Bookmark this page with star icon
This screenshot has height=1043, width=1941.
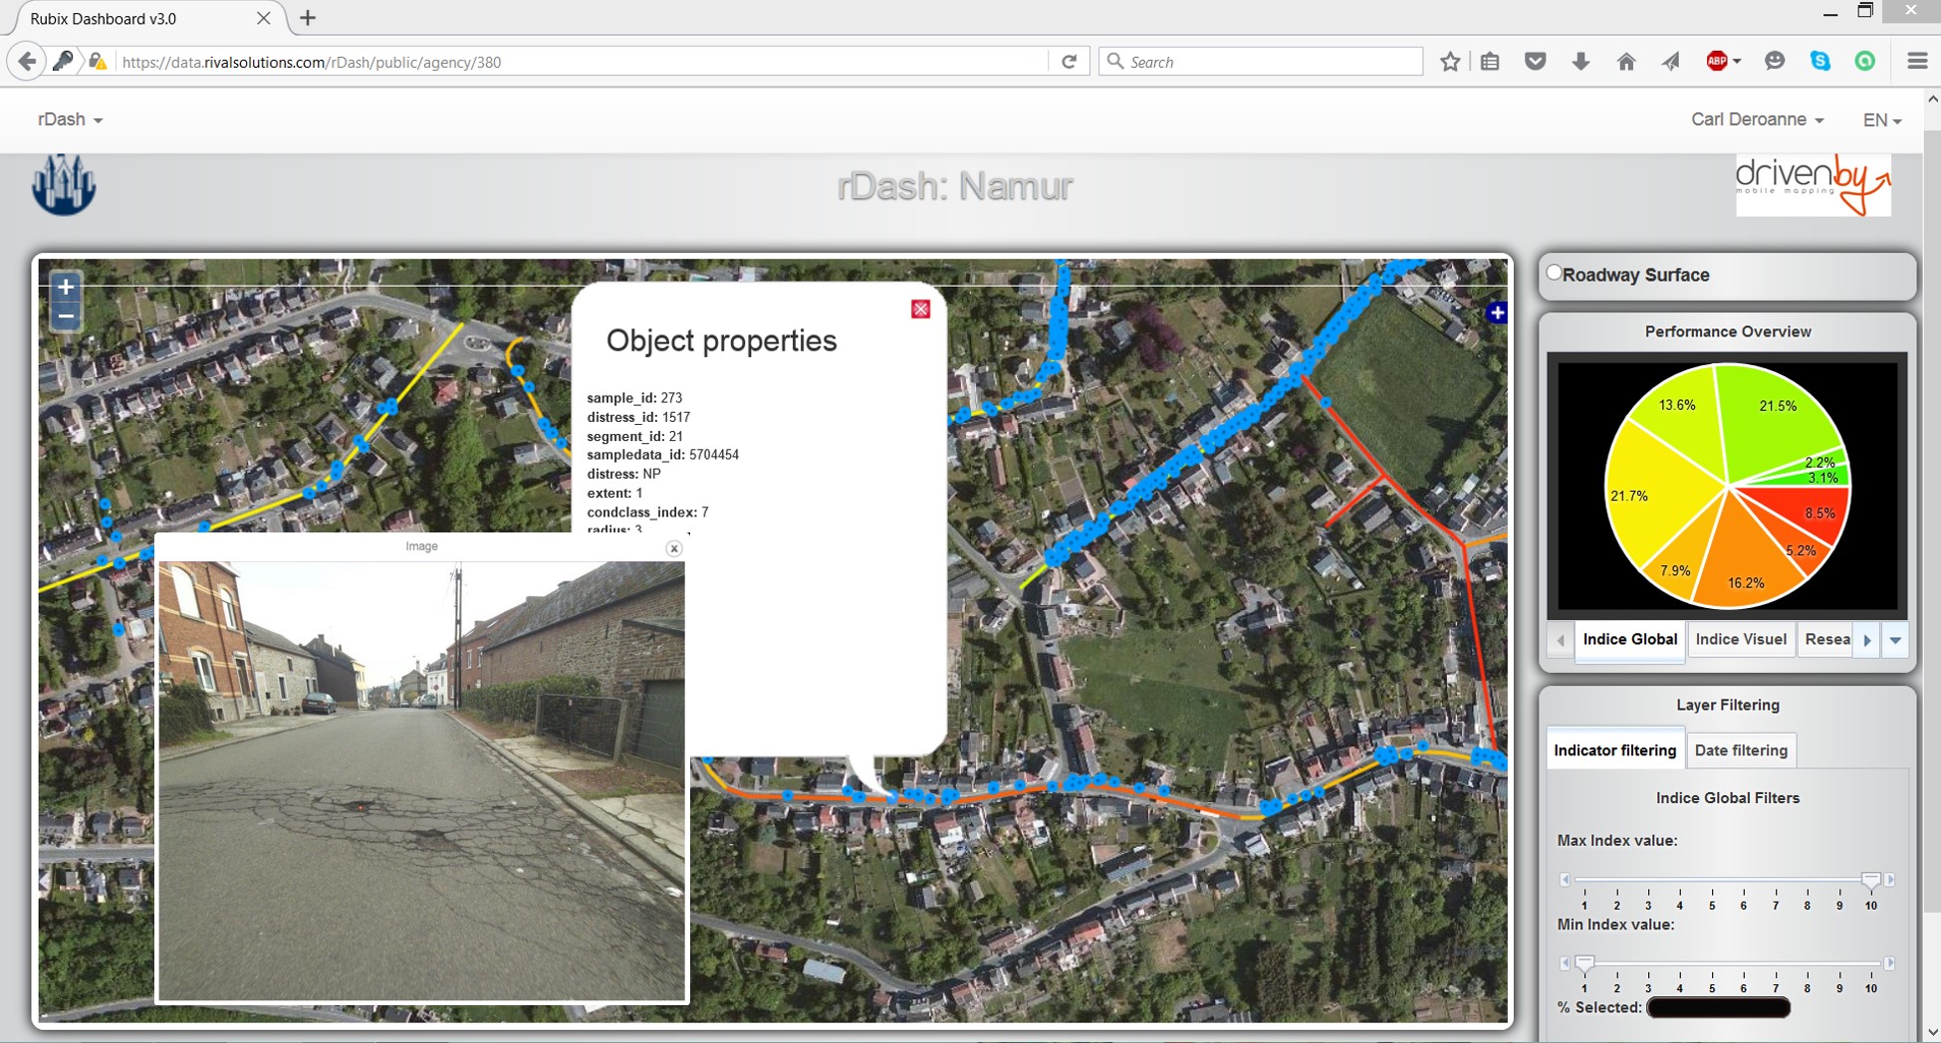point(1450,62)
